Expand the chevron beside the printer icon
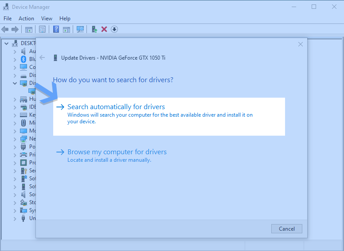Viewport: 344px width, 251px height. pos(15,155)
